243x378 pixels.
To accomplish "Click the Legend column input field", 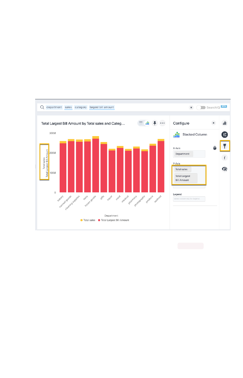I will 189,199.
